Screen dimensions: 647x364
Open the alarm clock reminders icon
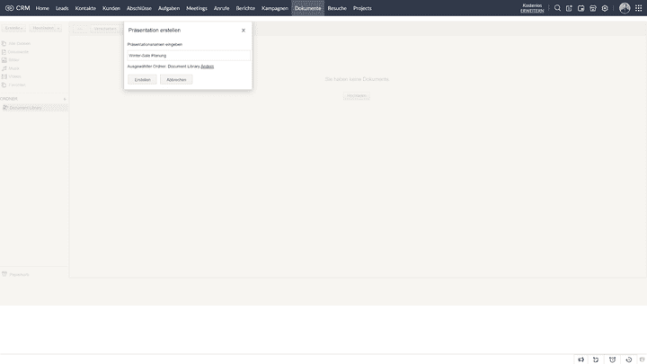click(x=612, y=360)
